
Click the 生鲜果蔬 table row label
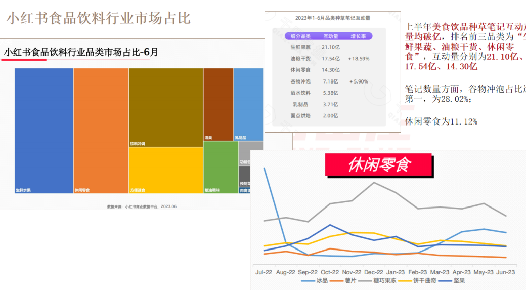click(x=300, y=47)
